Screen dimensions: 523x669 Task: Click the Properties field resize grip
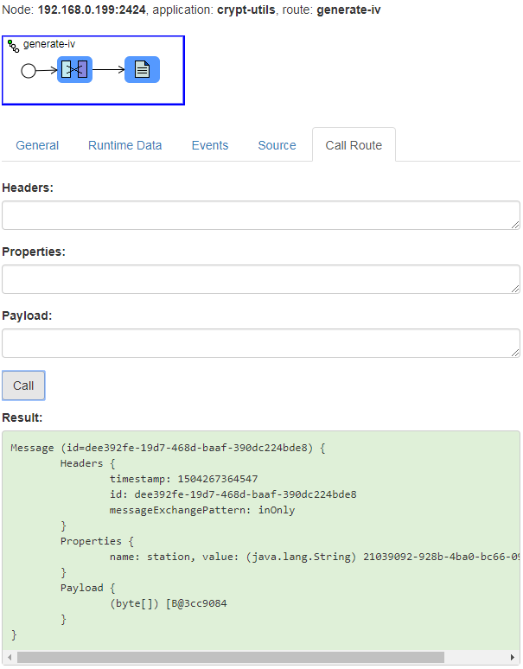(515, 289)
